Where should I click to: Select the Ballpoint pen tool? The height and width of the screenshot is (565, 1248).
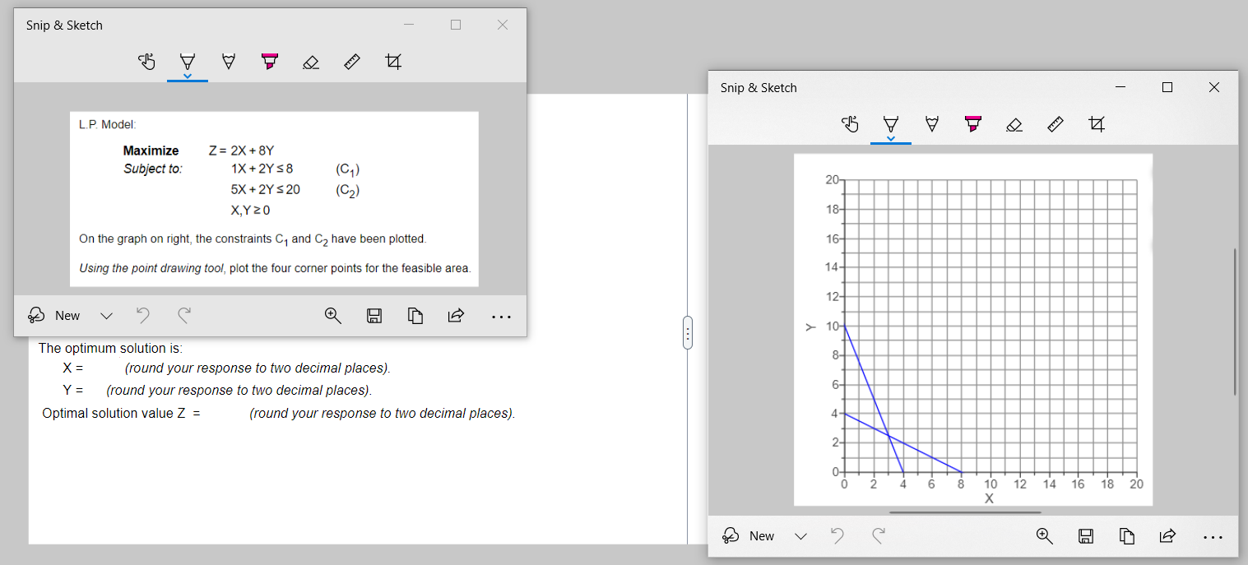pyautogui.click(x=188, y=61)
